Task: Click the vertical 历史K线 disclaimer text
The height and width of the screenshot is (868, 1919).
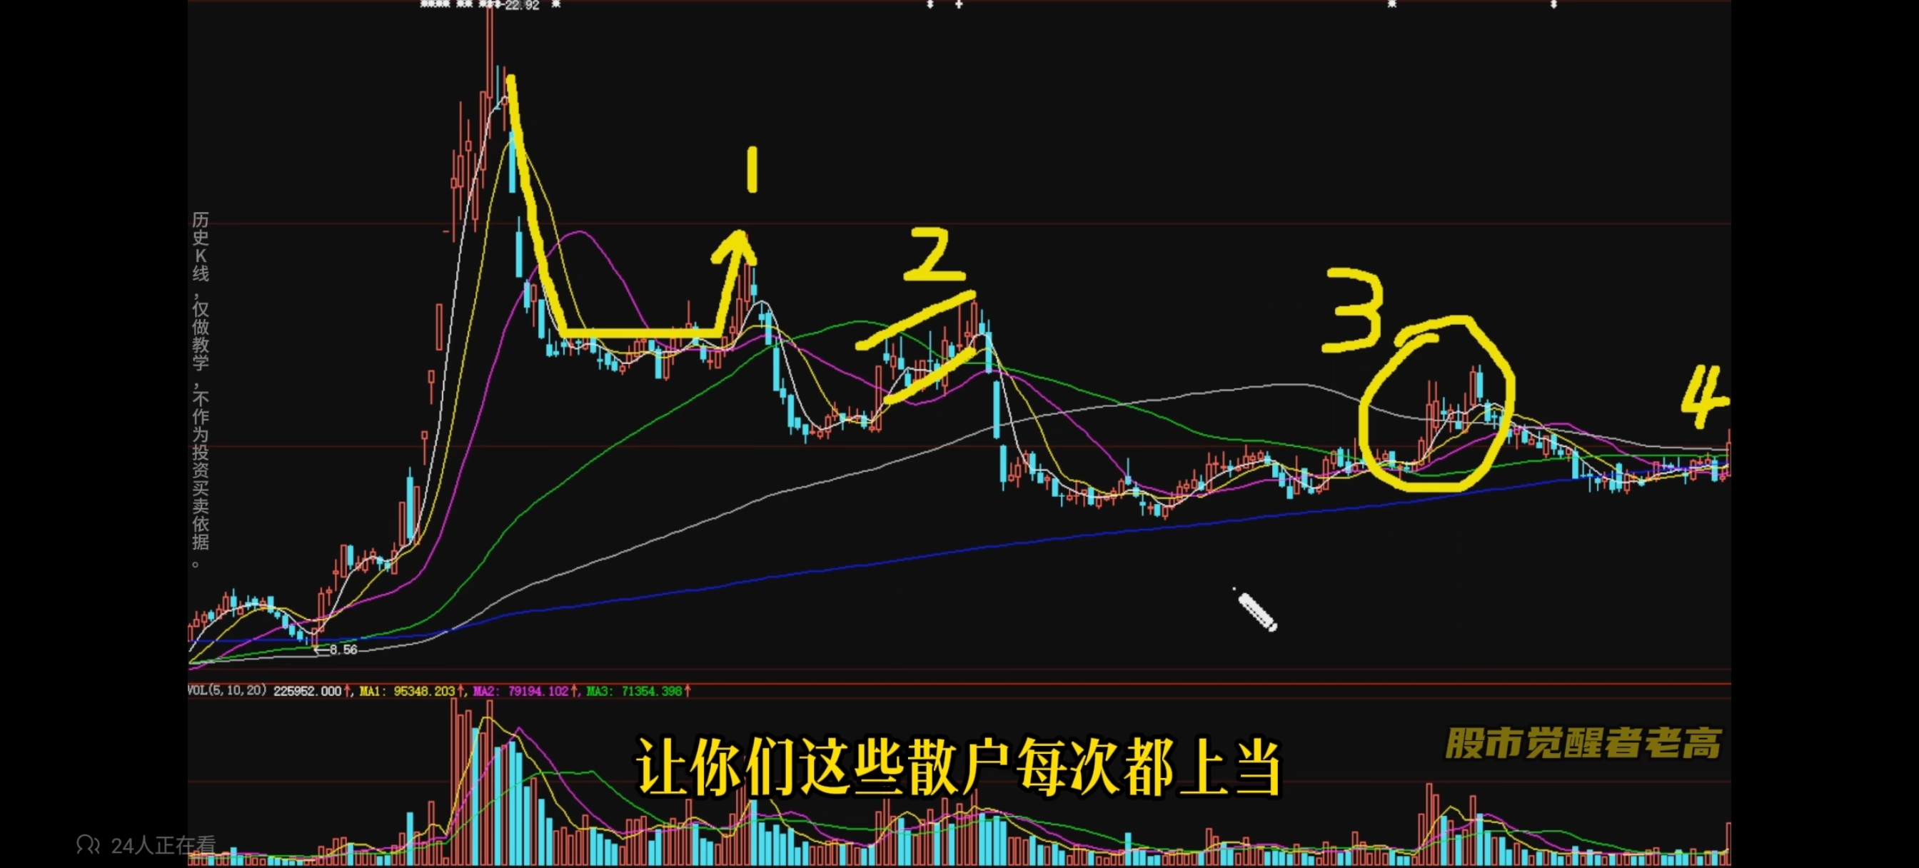Action: click(200, 388)
